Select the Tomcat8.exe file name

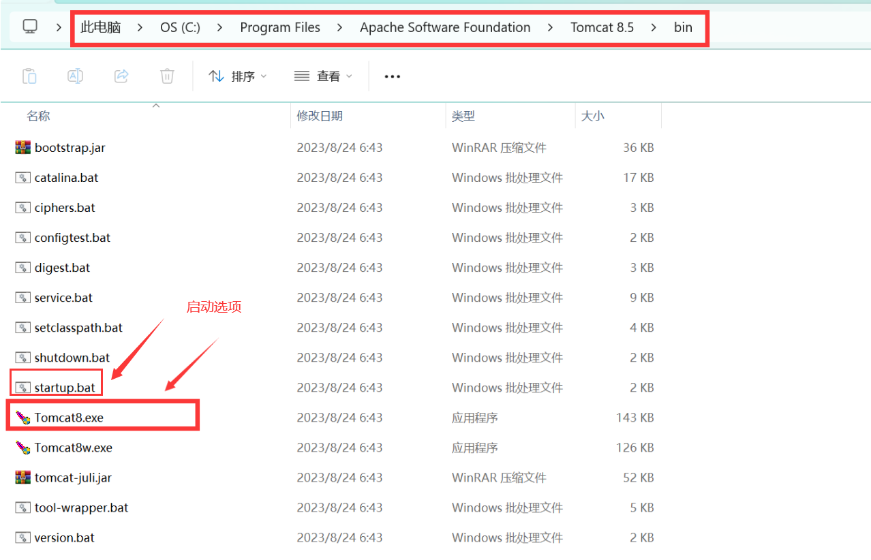(69, 417)
